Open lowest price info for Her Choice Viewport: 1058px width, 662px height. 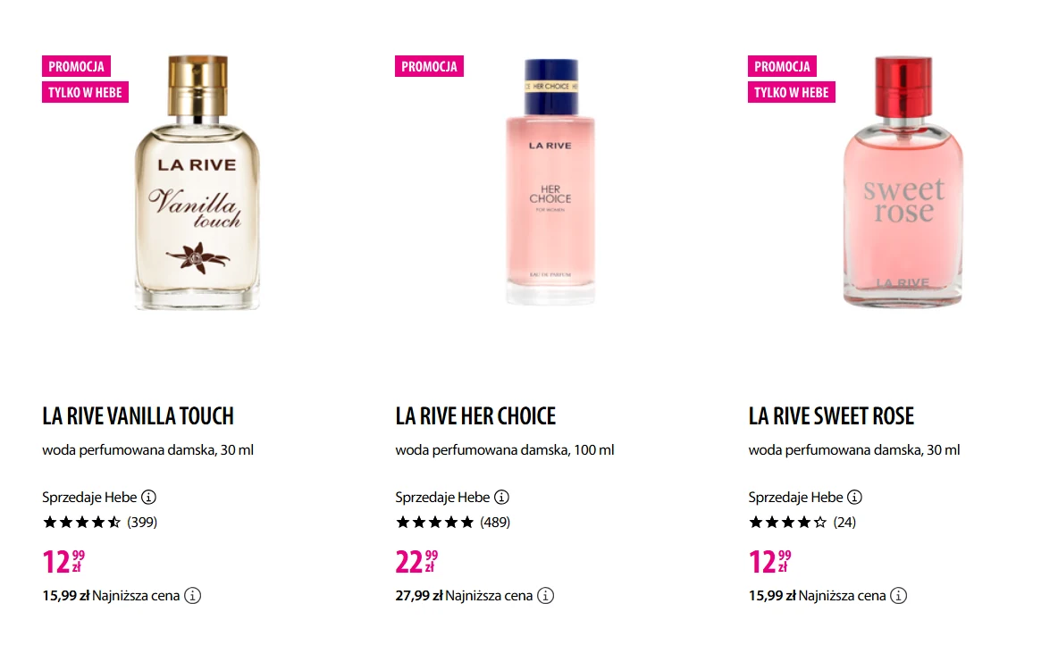click(x=546, y=596)
